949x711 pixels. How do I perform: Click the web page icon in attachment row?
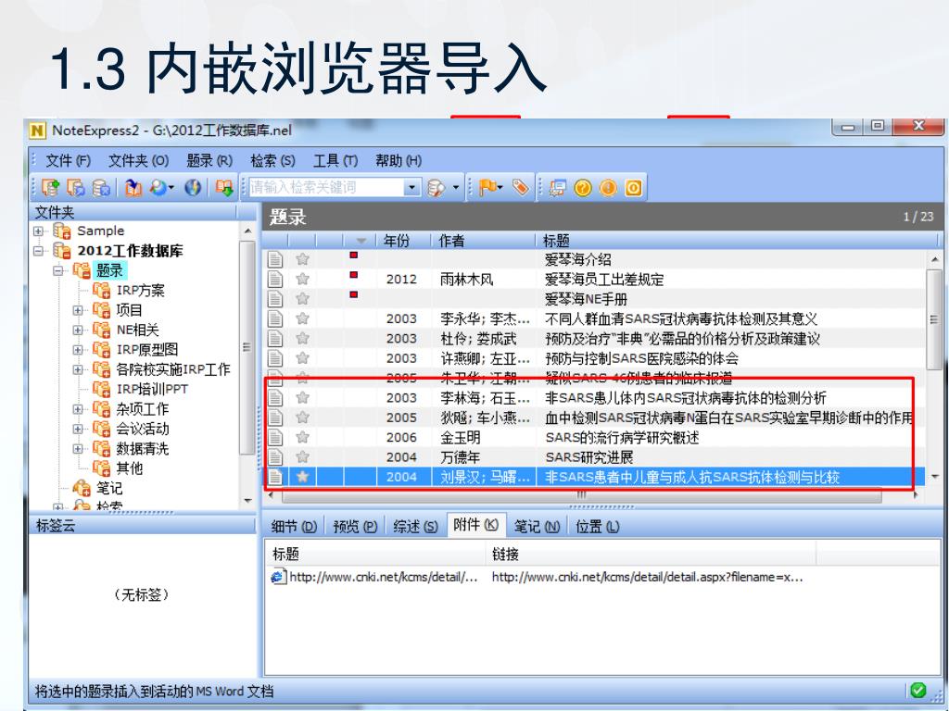pyautogui.click(x=278, y=577)
